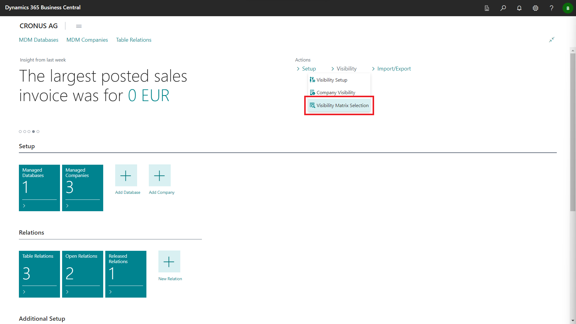Image resolution: width=576 pixels, height=324 pixels.
Task: Click the CRONUS AG company name
Action: (39, 26)
